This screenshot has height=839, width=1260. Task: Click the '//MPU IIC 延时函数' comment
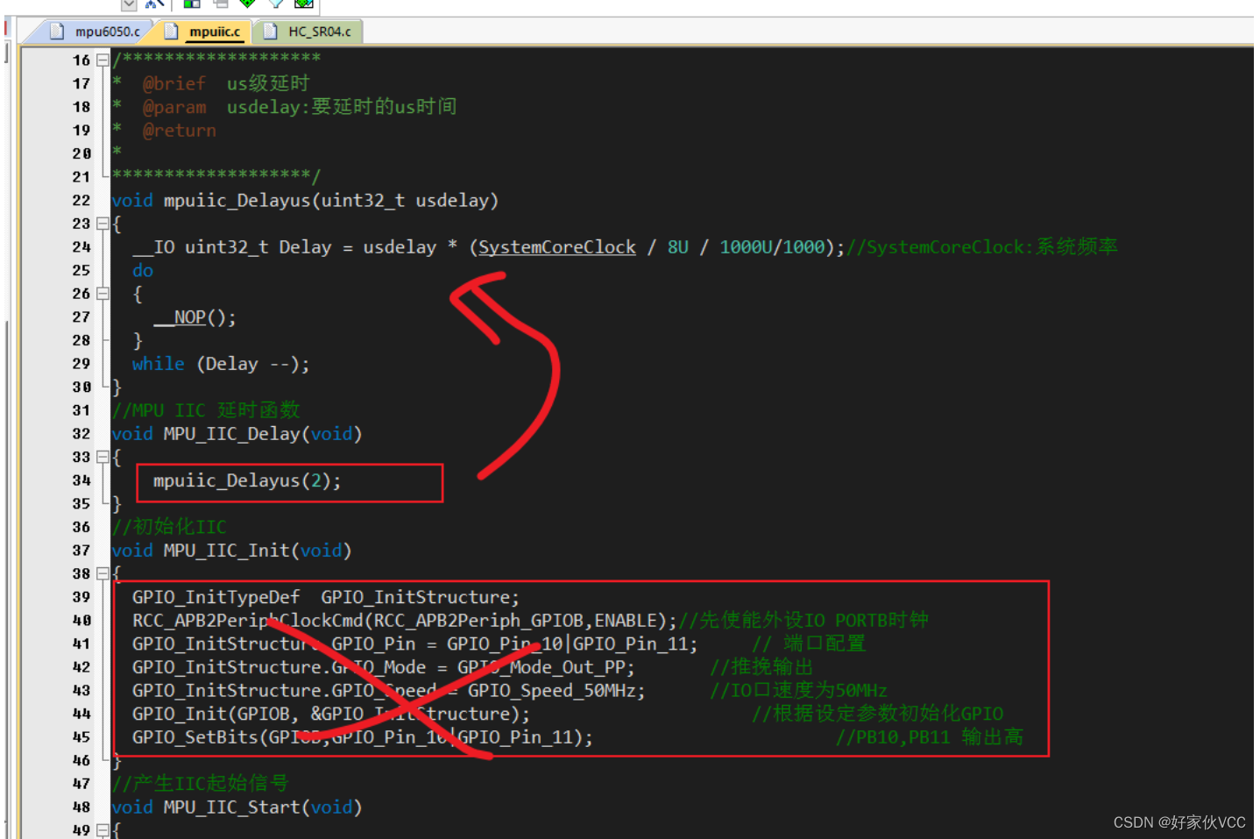click(x=206, y=410)
